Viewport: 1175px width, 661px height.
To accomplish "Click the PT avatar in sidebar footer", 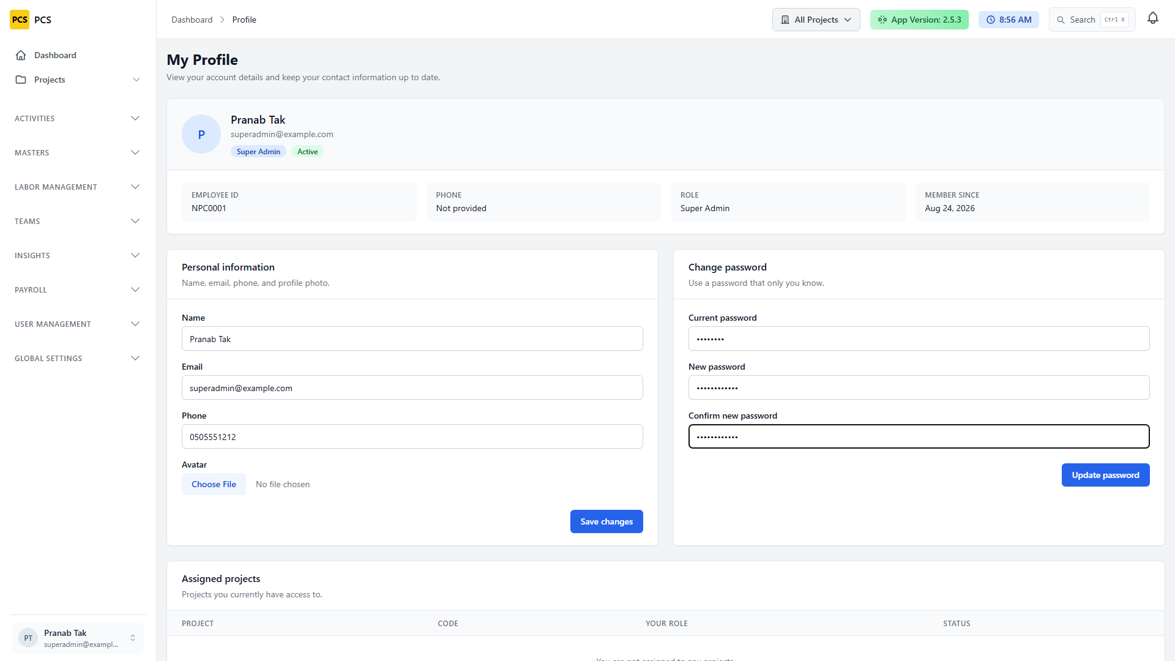I will 28,638.
